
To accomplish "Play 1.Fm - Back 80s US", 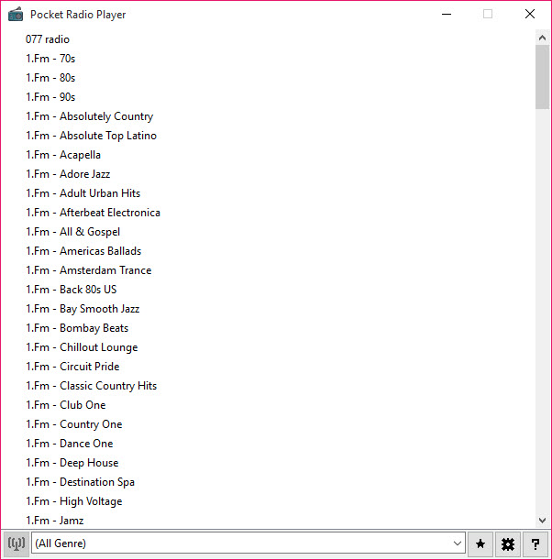I will (x=72, y=290).
